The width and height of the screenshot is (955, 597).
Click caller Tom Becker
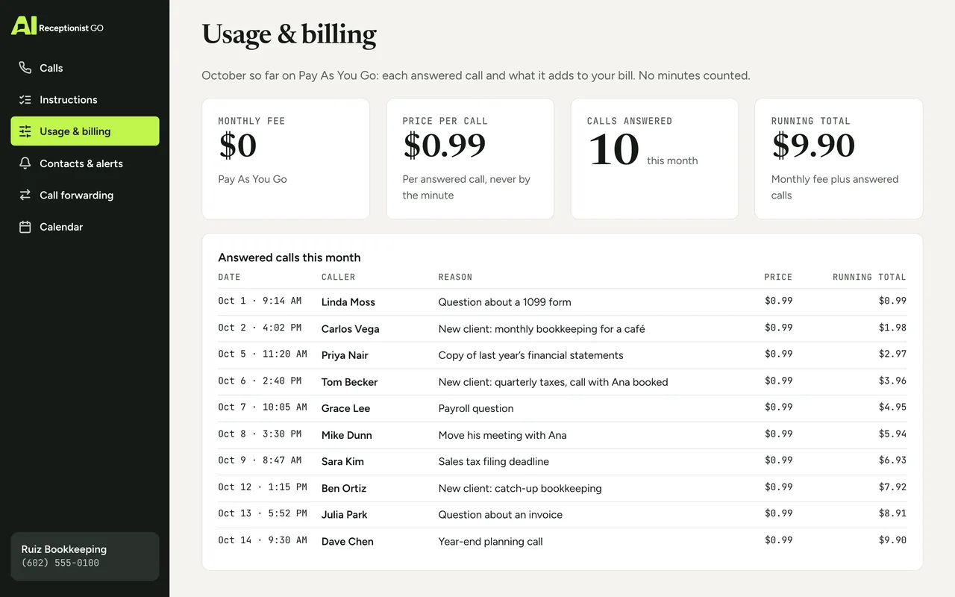(350, 382)
